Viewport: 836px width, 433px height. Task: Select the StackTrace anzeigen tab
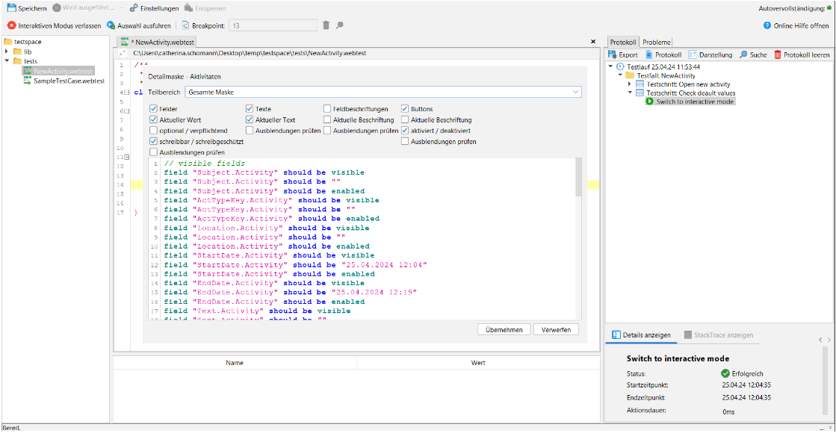coord(717,335)
